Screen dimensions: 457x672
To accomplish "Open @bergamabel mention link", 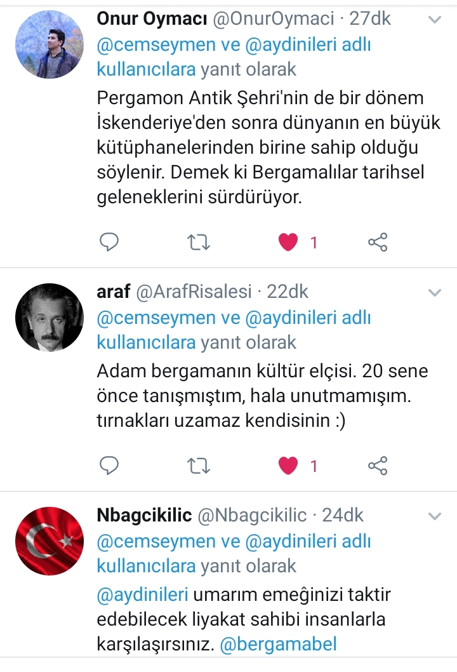I will (x=279, y=643).
